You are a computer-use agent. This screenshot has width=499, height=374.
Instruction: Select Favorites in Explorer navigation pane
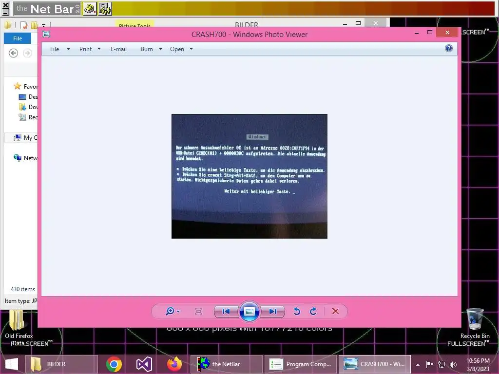25,86
